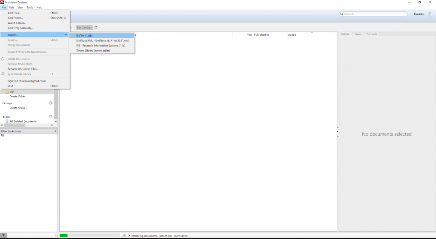
Task: Open the Filter by Authors dropdown
Action: [29, 131]
